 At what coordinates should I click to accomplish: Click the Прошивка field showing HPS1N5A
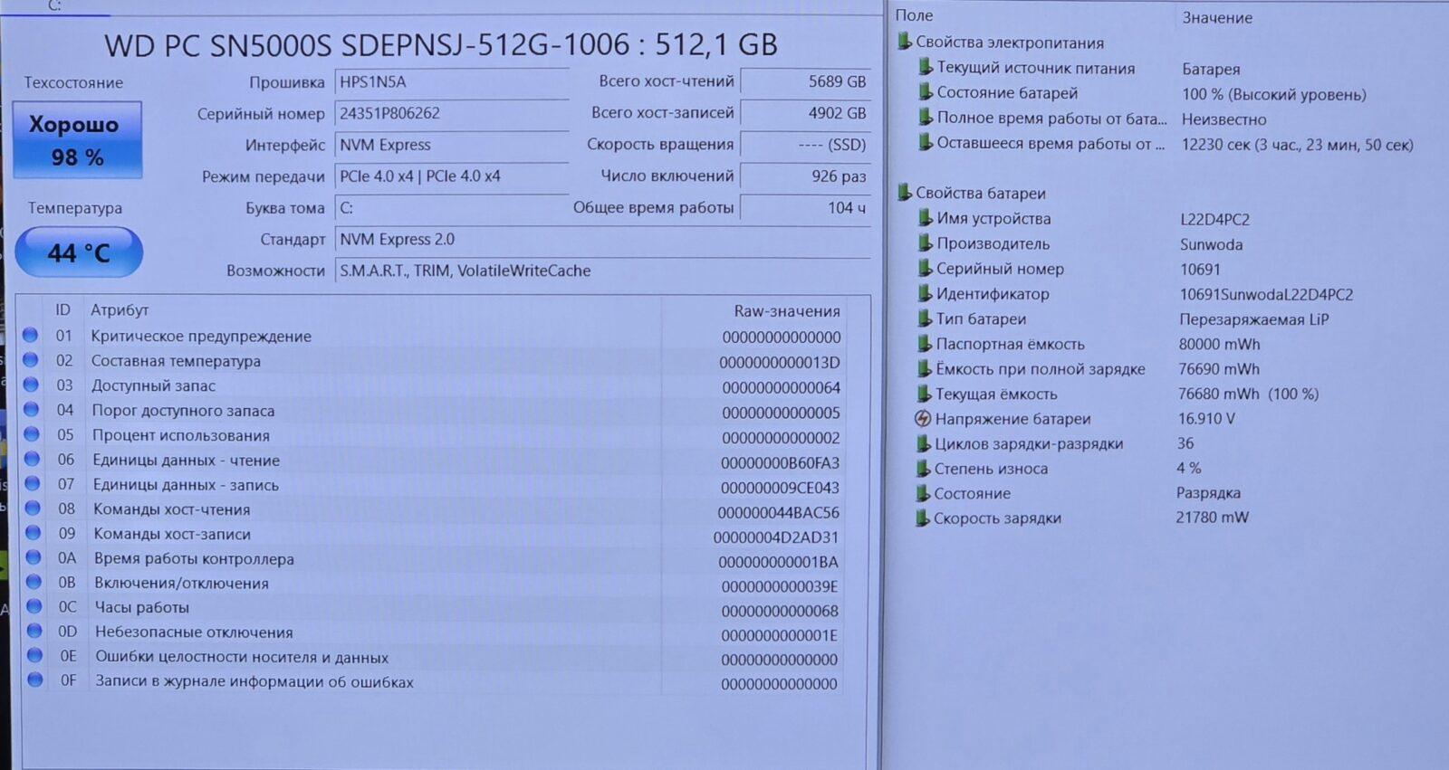451,81
